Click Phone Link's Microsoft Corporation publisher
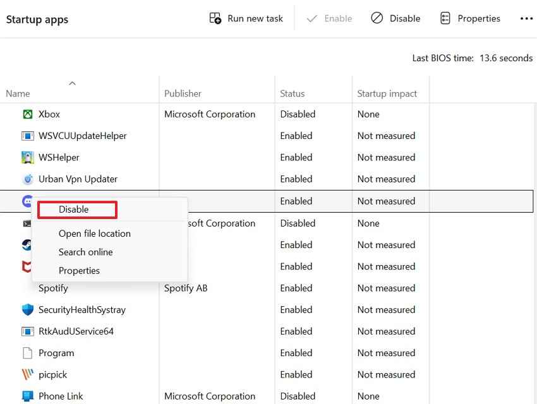537x404 pixels. click(210, 396)
